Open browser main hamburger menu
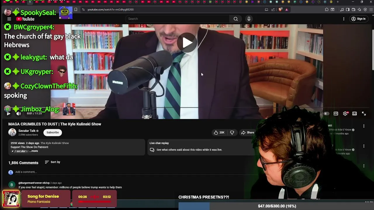Image resolution: width=374 pixels, height=210 pixels. tap(371, 10)
